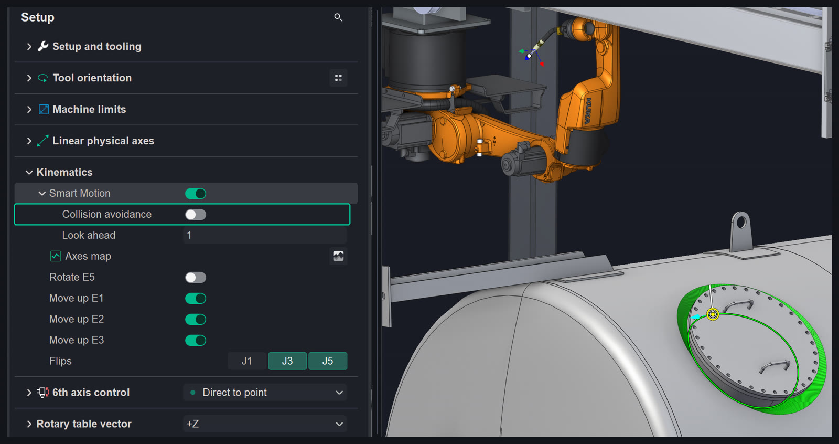Select the J1 flip button
The width and height of the screenshot is (839, 444).
[247, 361]
